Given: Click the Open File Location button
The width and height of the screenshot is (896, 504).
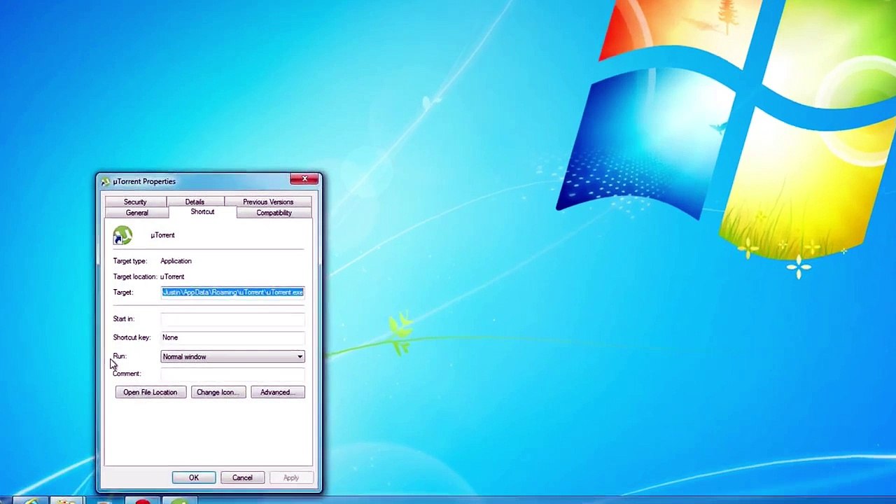Looking at the screenshot, I should tap(150, 393).
